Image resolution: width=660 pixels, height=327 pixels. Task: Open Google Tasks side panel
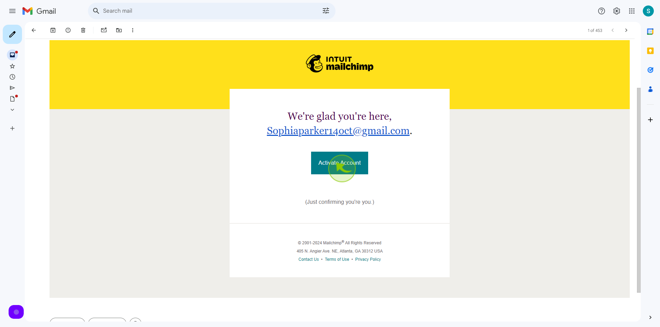(650, 70)
